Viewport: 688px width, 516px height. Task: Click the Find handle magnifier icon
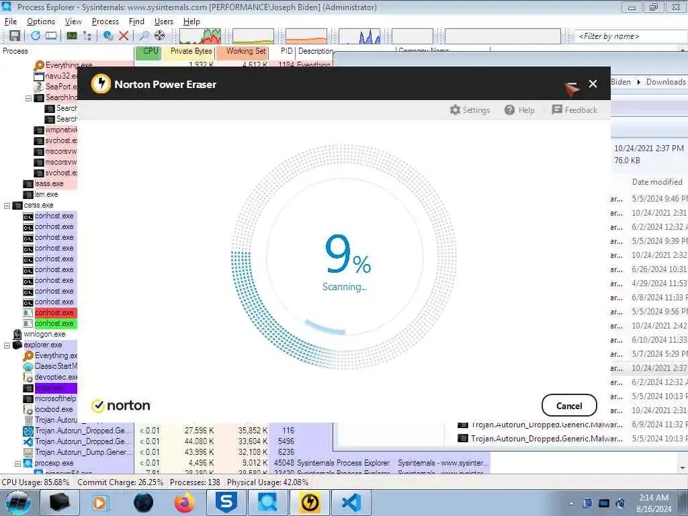(144, 36)
